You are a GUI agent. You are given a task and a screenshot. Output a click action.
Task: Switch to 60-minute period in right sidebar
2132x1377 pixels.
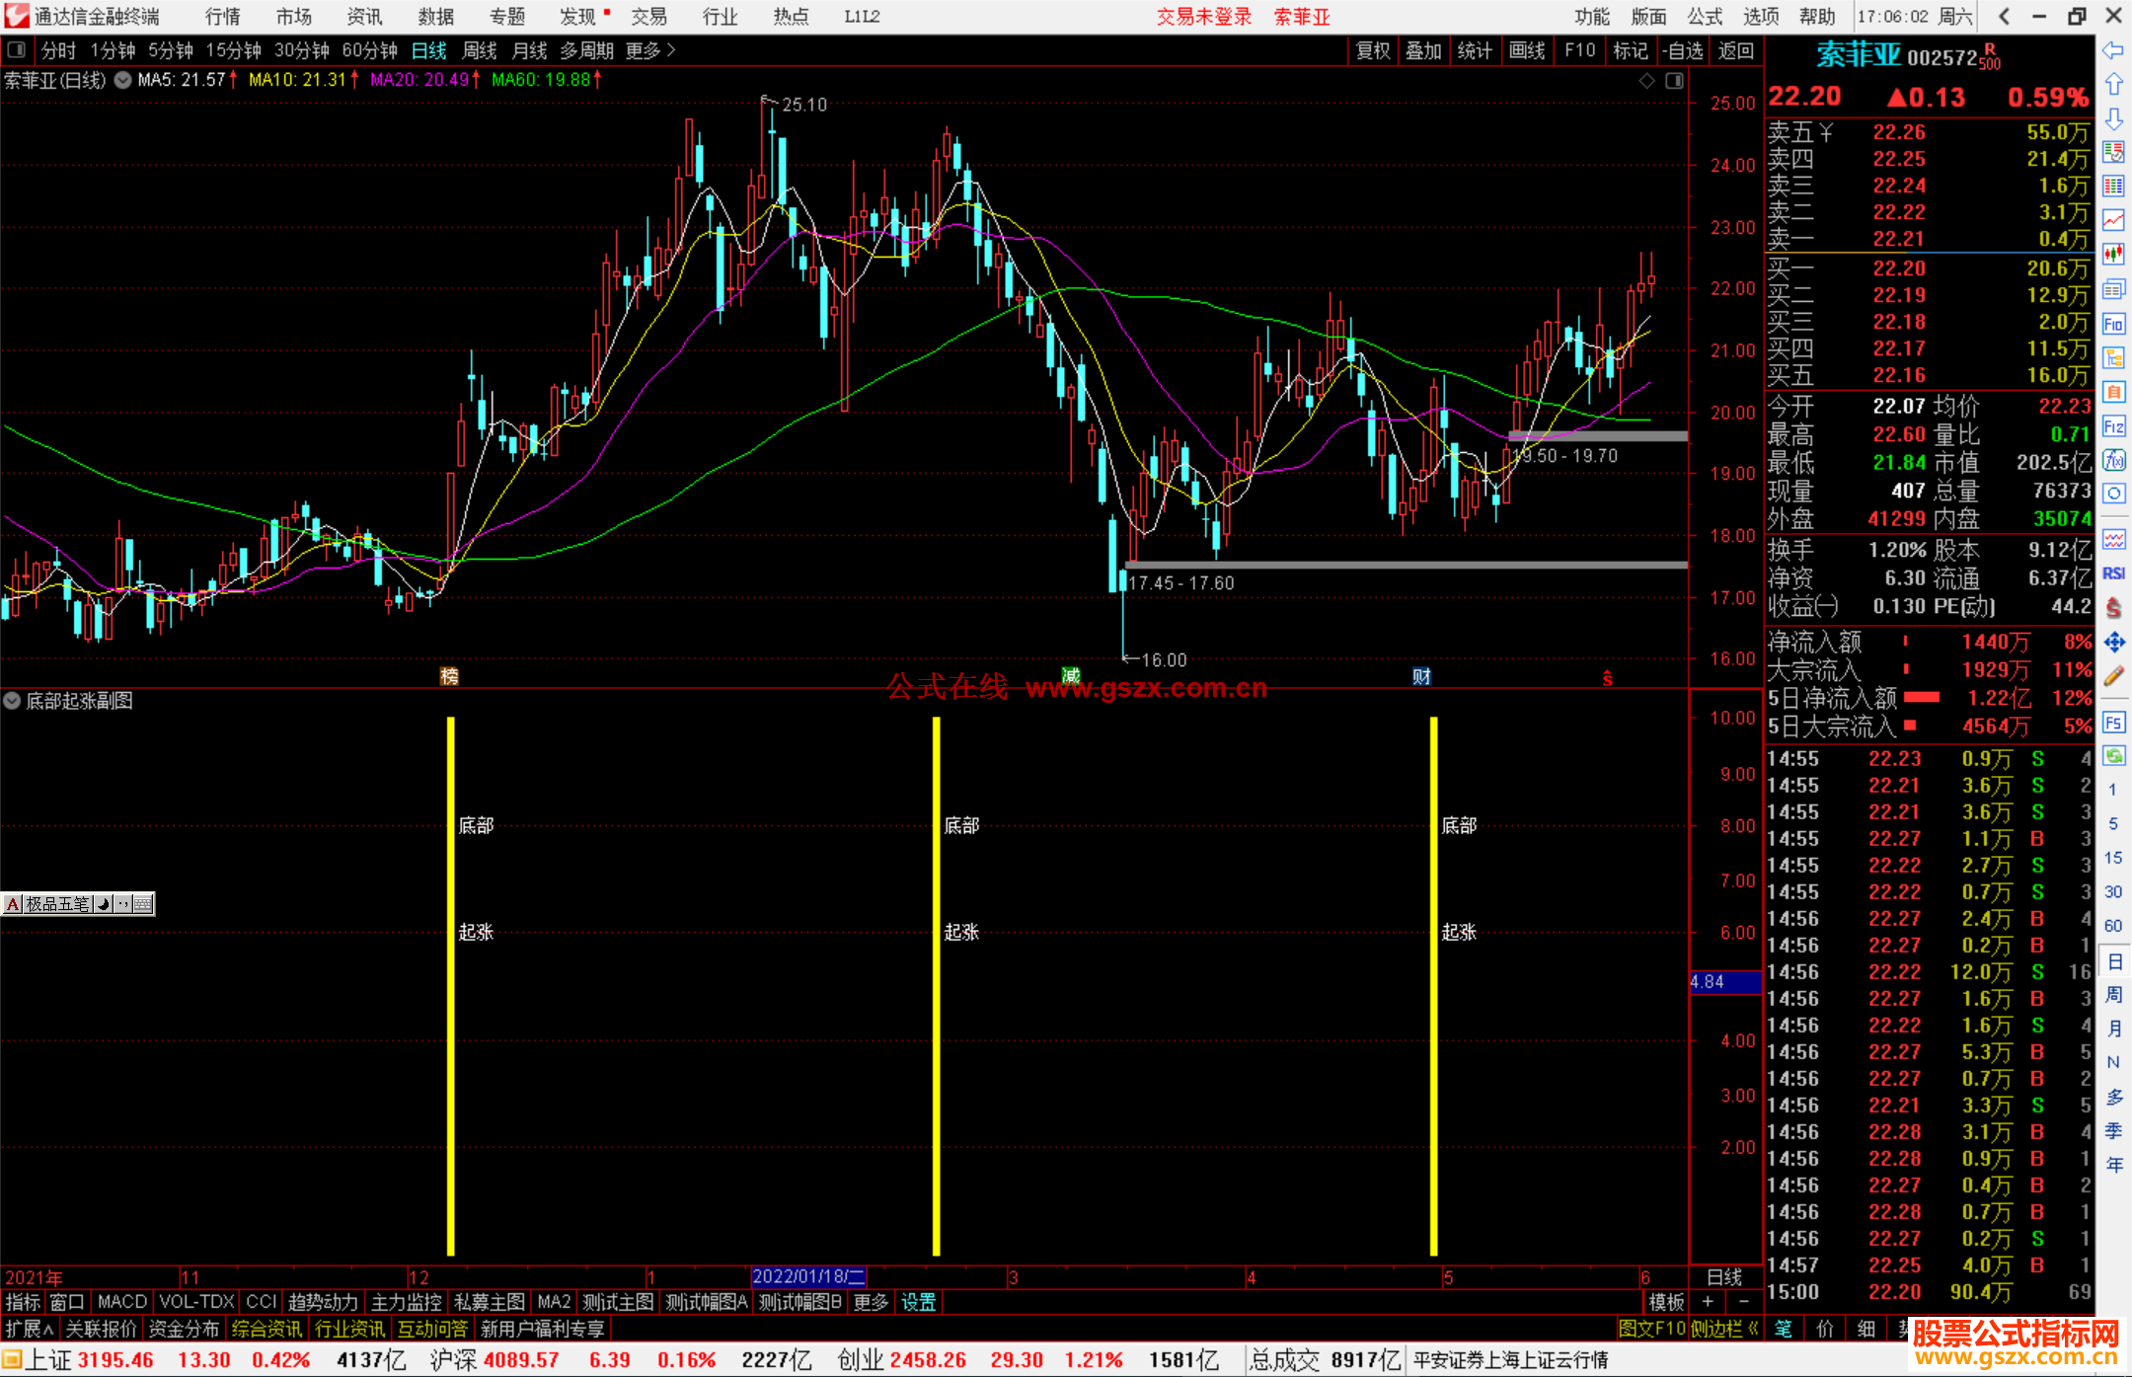pos(2113,926)
